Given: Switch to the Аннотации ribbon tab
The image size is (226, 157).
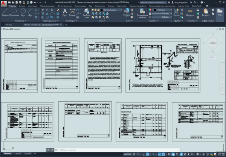Looking at the screenshot, I should click(x=33, y=6).
